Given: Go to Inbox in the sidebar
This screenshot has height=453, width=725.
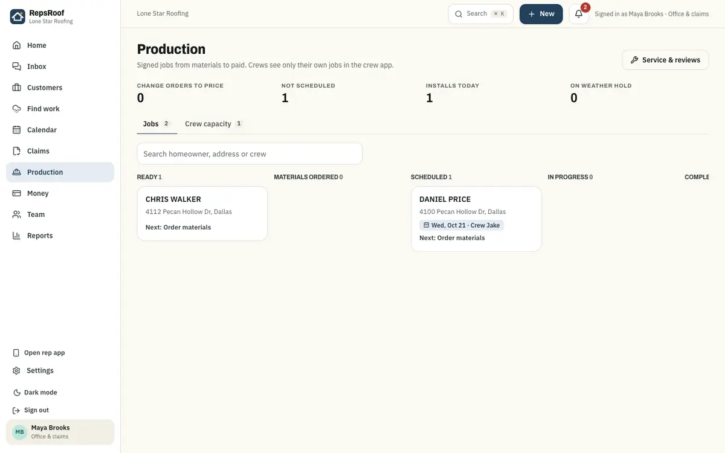Looking at the screenshot, I should pos(60,66).
